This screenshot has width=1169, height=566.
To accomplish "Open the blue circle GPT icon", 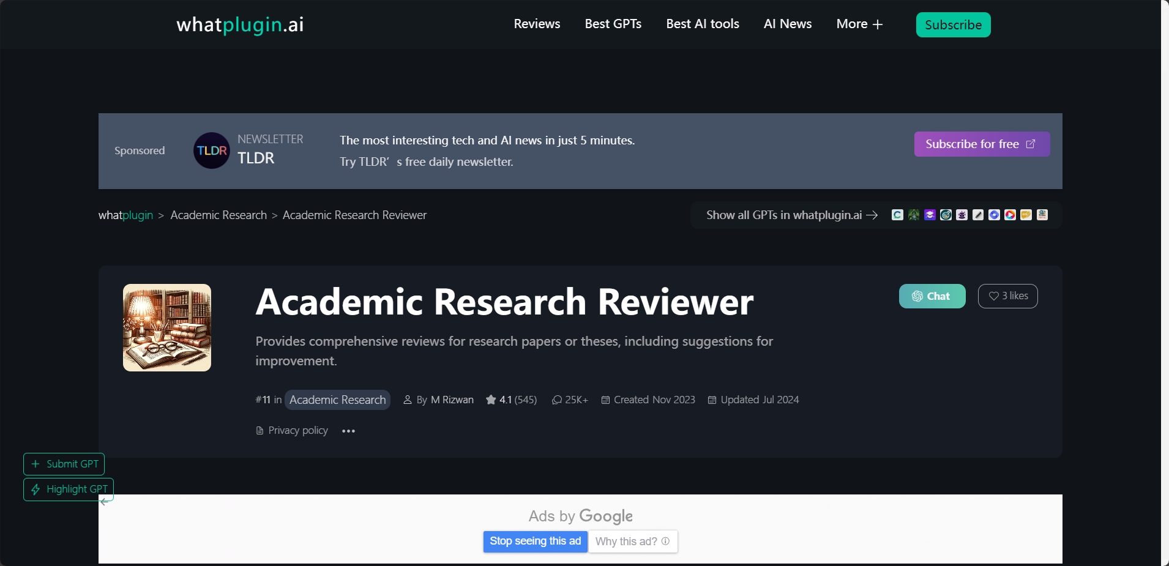I will pos(994,215).
